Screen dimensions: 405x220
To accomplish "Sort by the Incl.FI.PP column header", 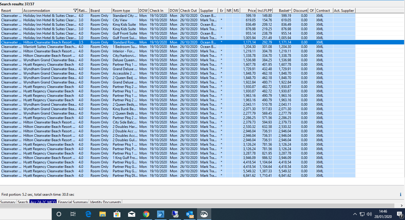I will point(264,11).
